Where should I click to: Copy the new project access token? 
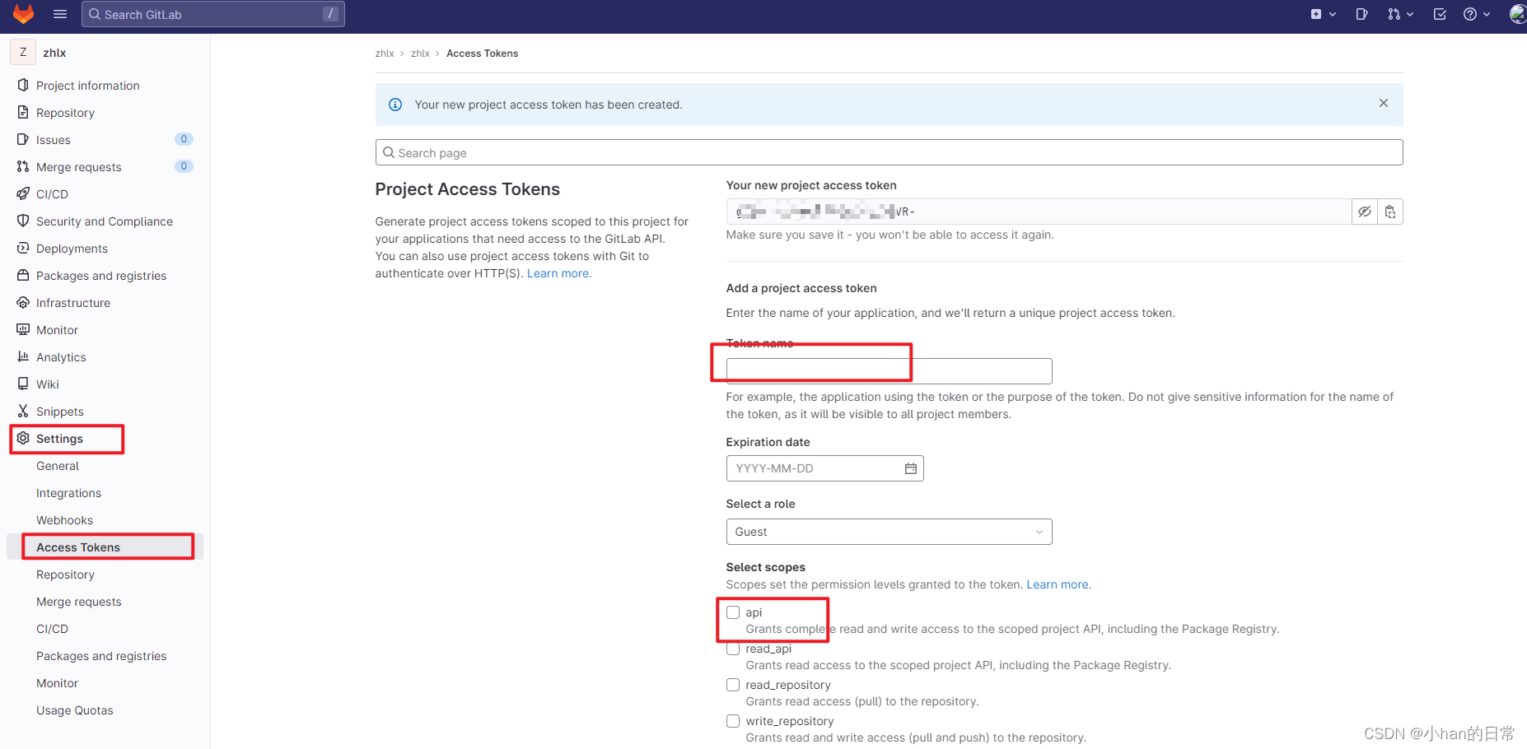1390,212
